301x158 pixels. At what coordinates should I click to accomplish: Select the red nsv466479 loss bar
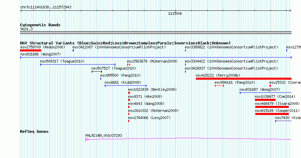272,107
